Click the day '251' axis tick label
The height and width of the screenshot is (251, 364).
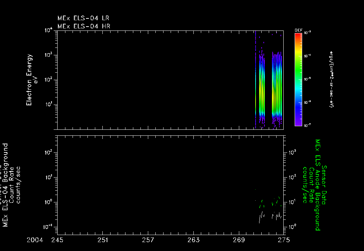tap(103, 240)
